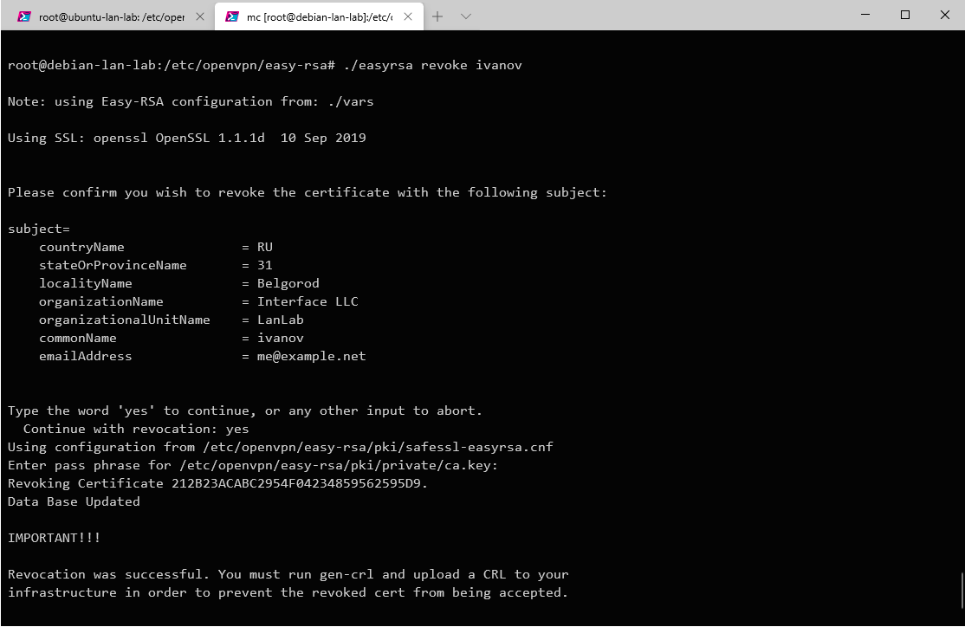Click the certificate serial 212B23ACABC2954F04234859562595D9
Image resolution: width=965 pixels, height=627 pixels.
[296, 483]
